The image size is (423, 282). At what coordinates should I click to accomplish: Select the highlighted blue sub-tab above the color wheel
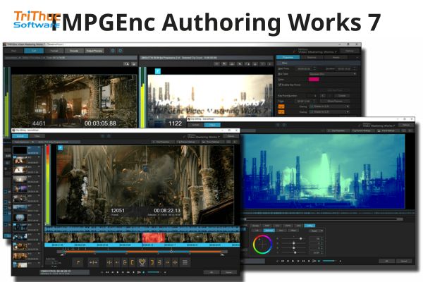click(x=269, y=231)
